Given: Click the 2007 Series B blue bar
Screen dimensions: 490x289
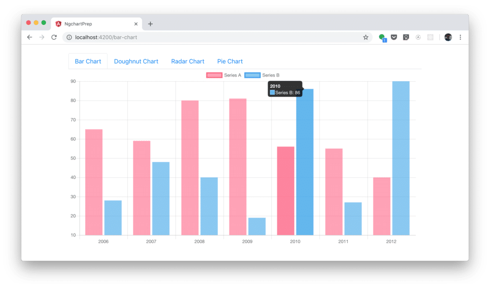Looking at the screenshot, I should (x=161, y=199).
